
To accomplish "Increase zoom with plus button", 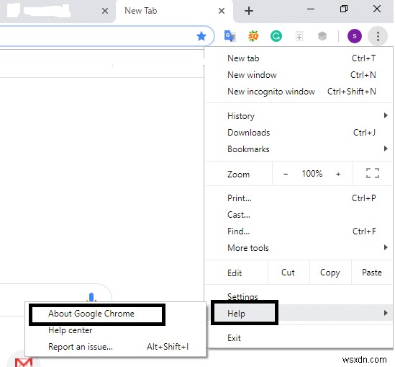I will click(338, 174).
